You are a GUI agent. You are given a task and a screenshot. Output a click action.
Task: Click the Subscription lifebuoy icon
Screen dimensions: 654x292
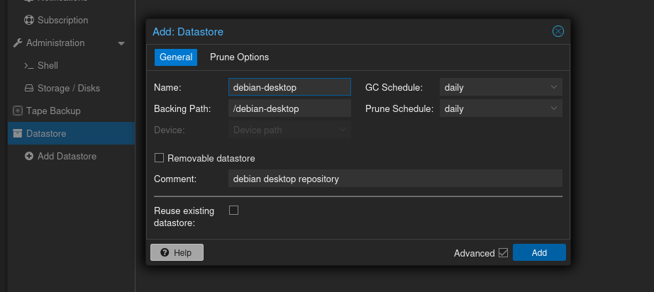click(29, 21)
